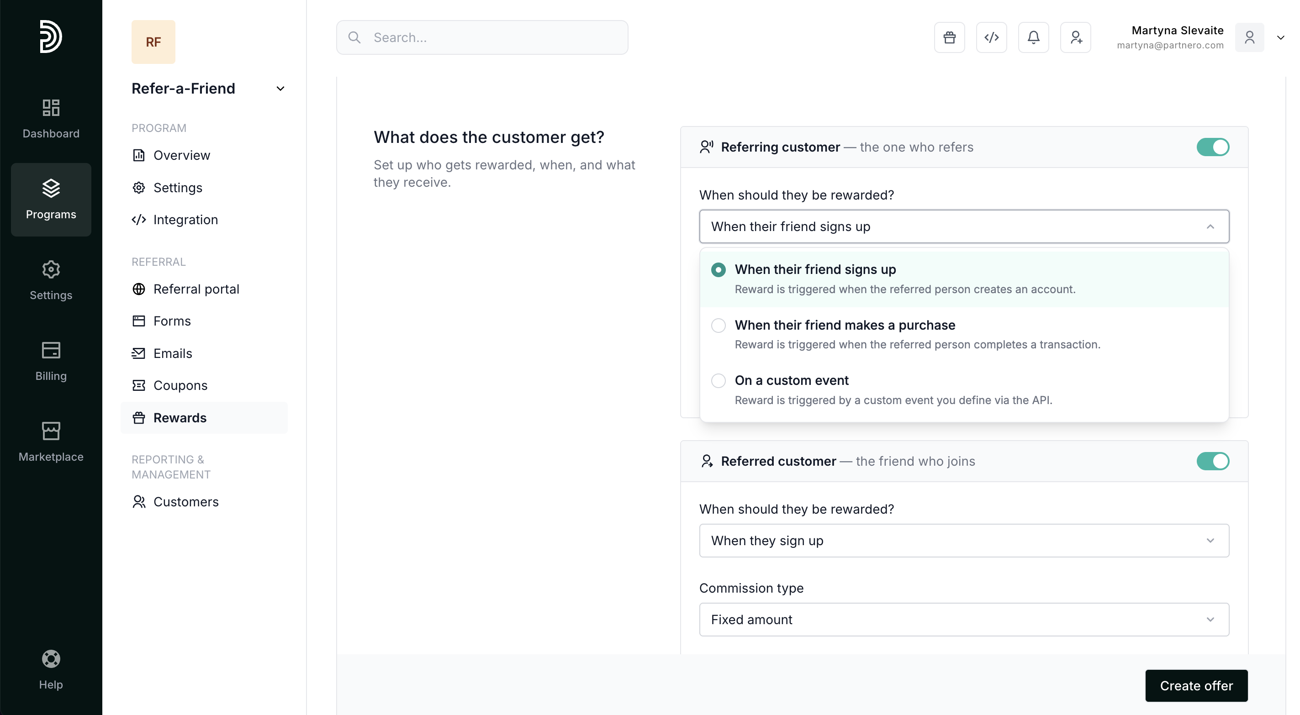Image resolution: width=1300 pixels, height=715 pixels.
Task: Focus the Search input field
Action: [482, 37]
